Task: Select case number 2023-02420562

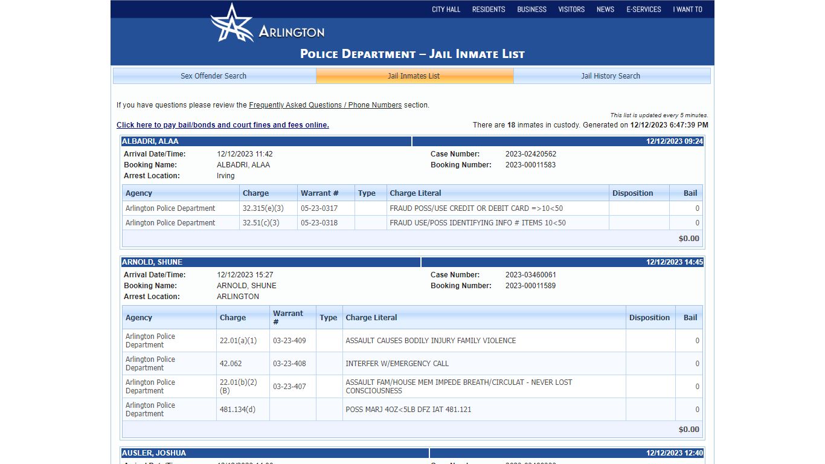Action: [x=531, y=154]
